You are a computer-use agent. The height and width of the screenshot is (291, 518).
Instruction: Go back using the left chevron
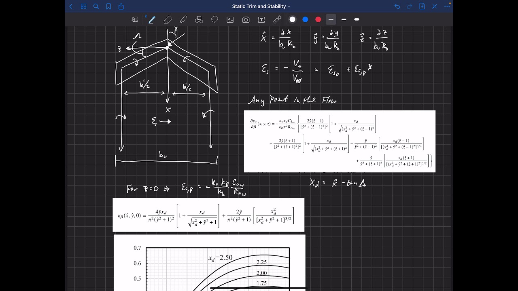(71, 6)
